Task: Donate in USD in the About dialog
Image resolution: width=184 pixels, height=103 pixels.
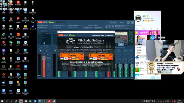Action: [101, 57]
